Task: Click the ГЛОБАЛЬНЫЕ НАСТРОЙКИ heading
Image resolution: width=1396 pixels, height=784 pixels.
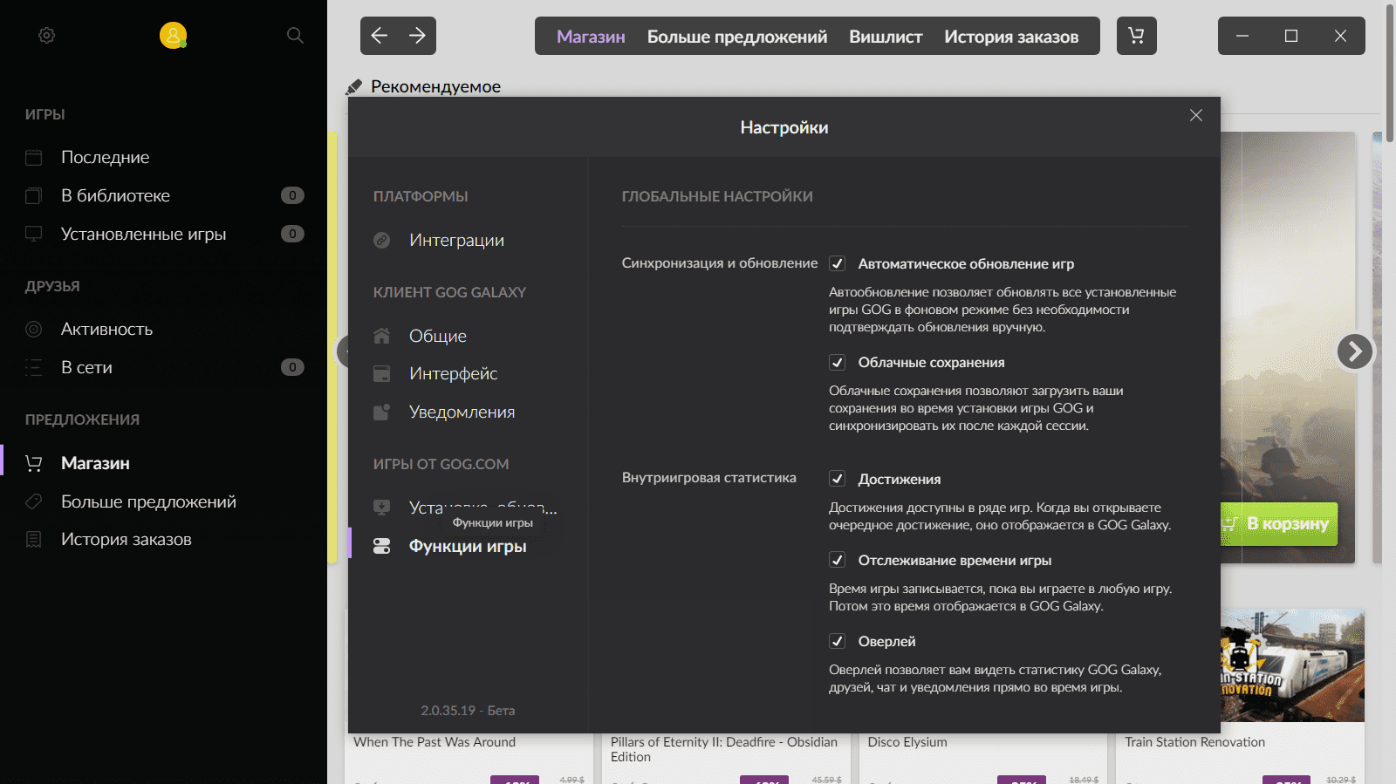Action: coord(717,197)
